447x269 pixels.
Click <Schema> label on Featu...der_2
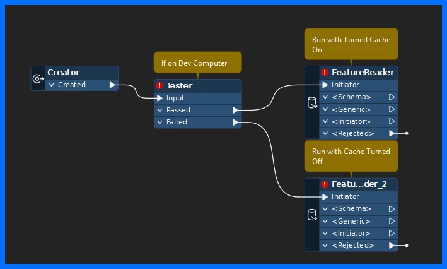[352, 209]
